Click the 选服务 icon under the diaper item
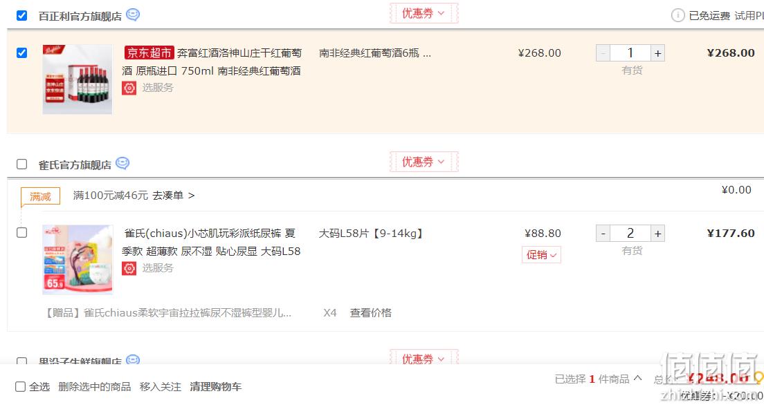764x407 pixels. click(129, 268)
